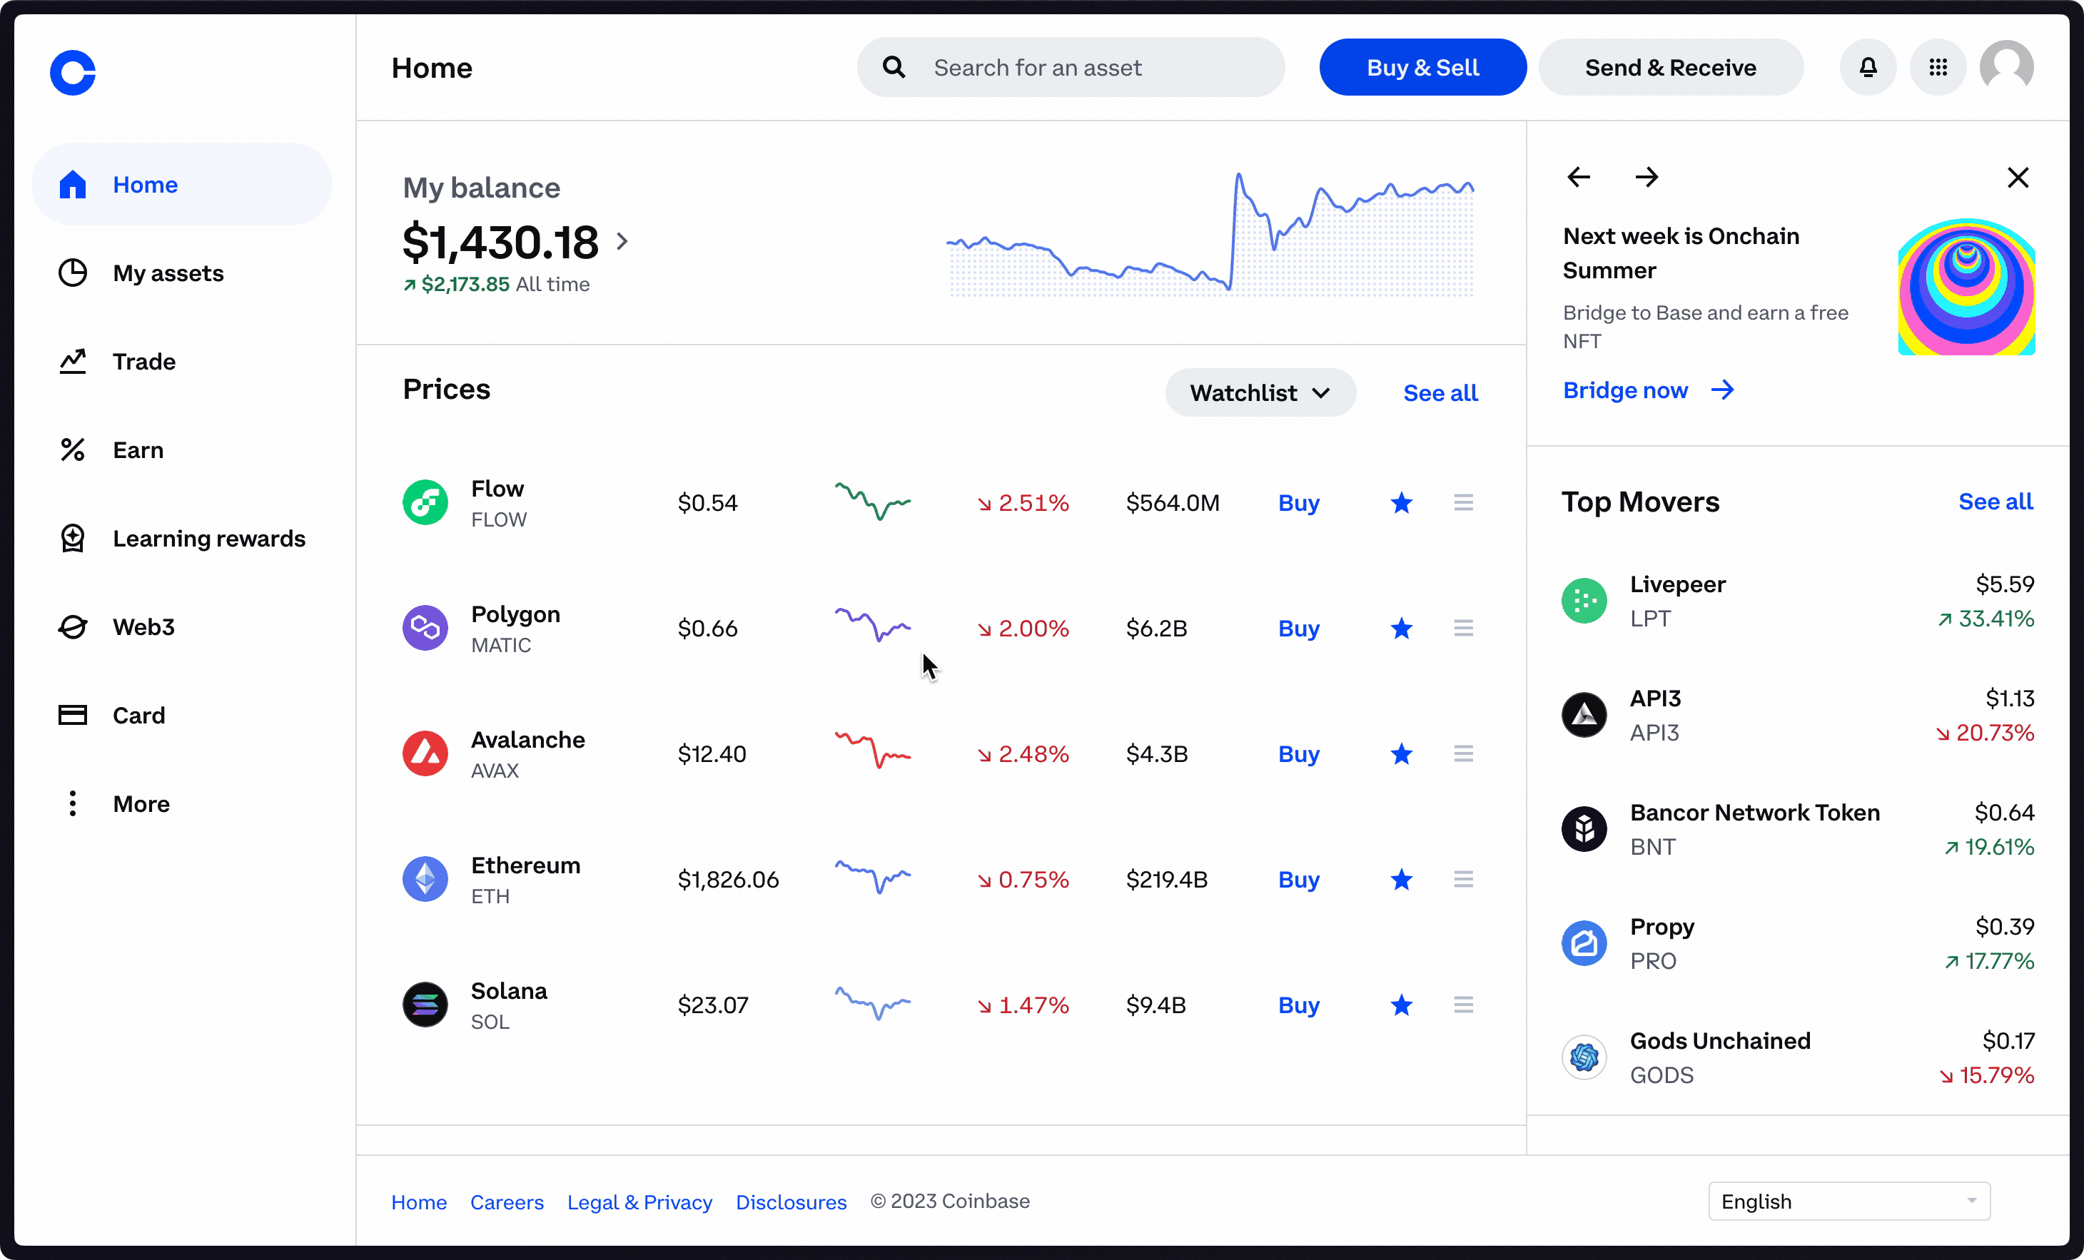Go to previous promo card arrow
This screenshot has height=1260, width=2084.
pyautogui.click(x=1578, y=177)
